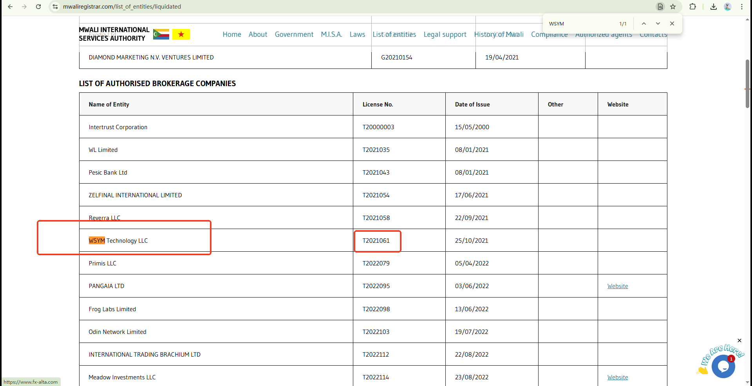752x386 pixels.
Task: Open the Chrome three-dot menu
Action: (742, 7)
